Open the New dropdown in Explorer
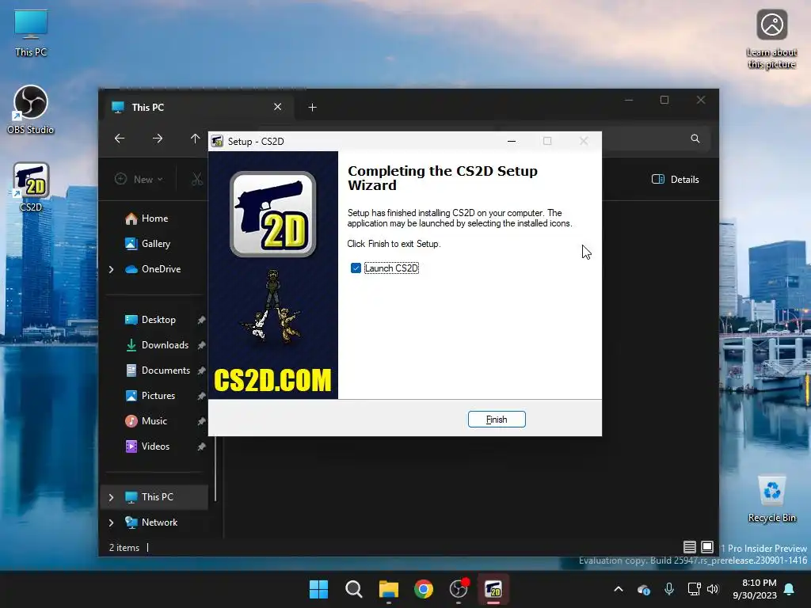Screen dimensions: 811x608 (x=139, y=180)
